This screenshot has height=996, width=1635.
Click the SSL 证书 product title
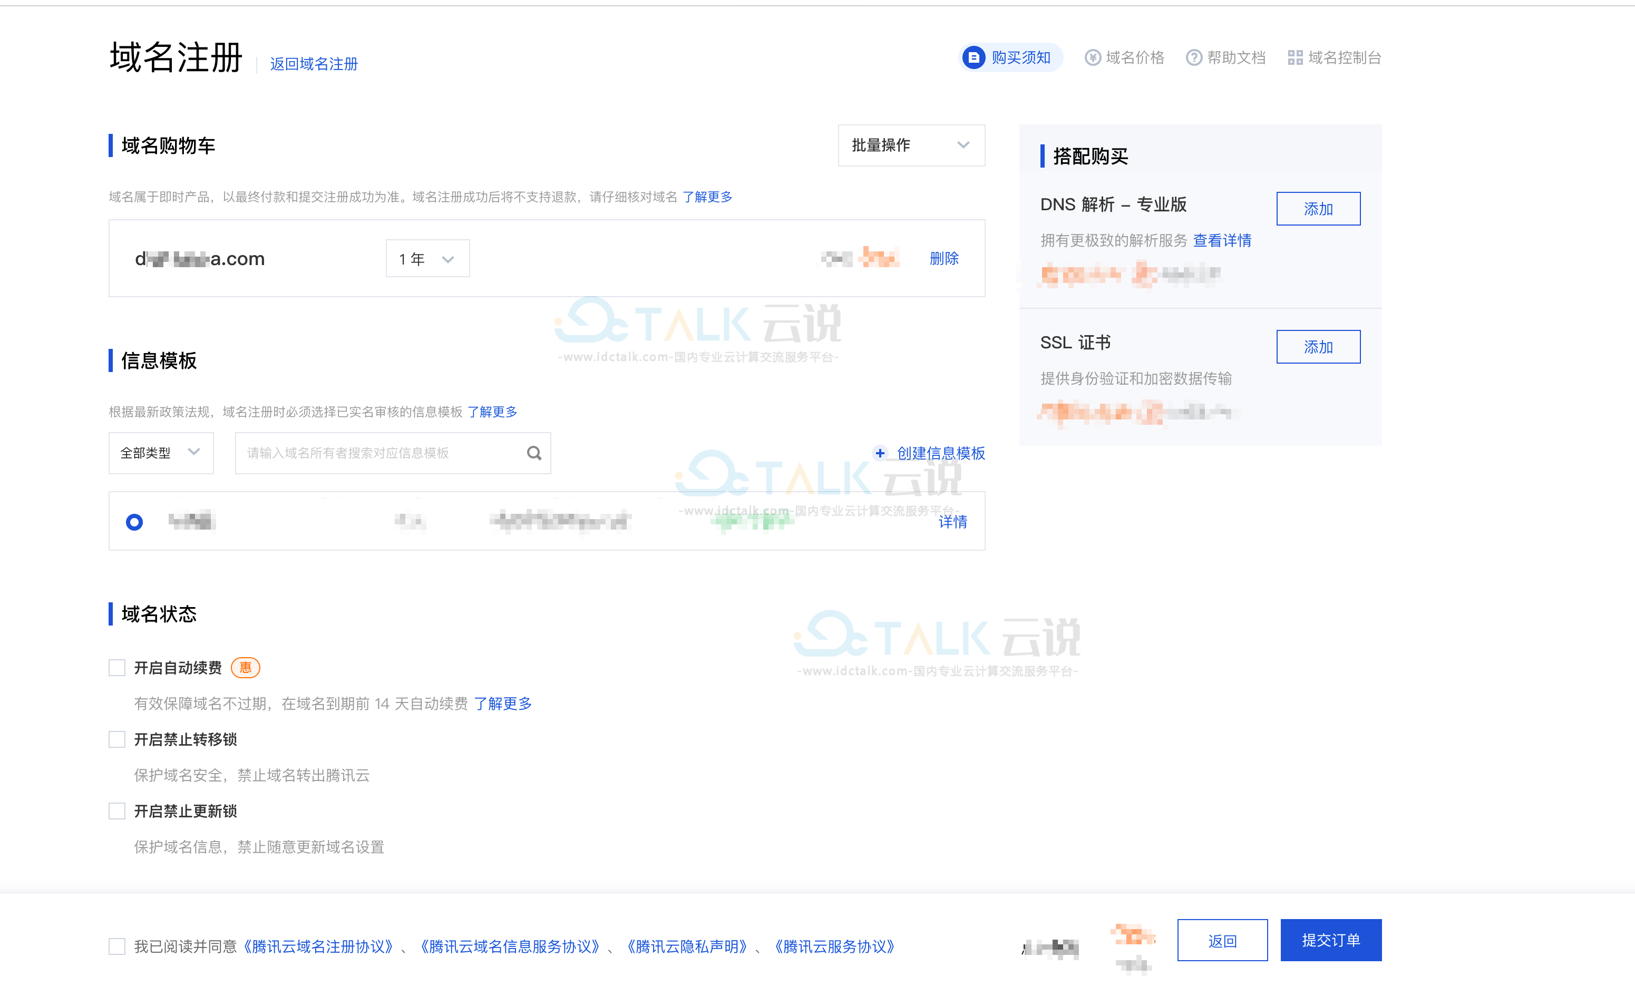(1075, 341)
